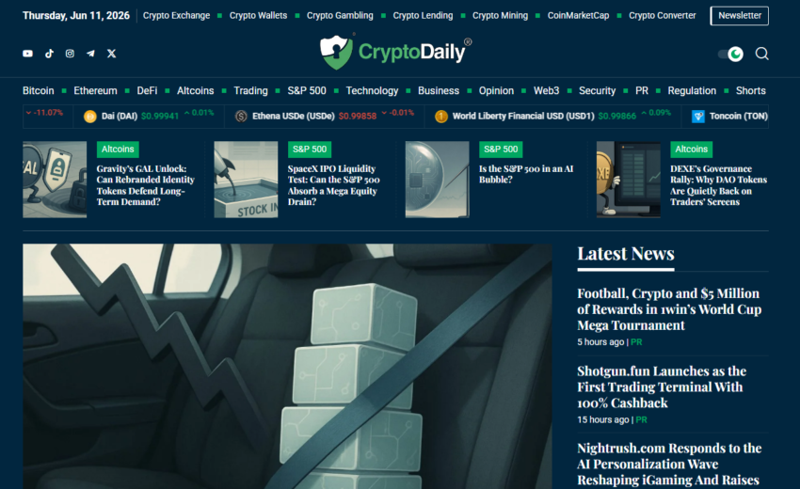This screenshot has height=489, width=800.
Task: Click the Altcoins tag on Gravity's GAL article
Action: pyautogui.click(x=118, y=150)
